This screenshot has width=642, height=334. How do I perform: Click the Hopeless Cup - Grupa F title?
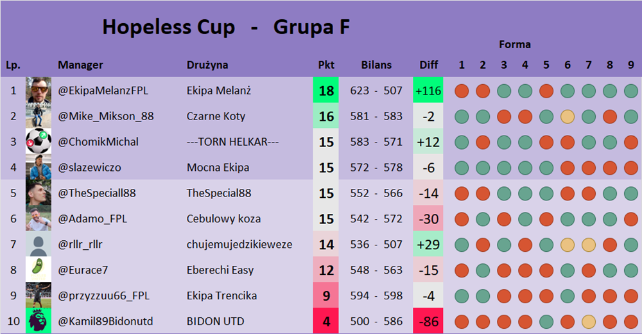coord(226,28)
